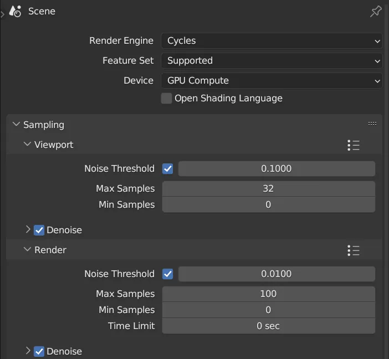Click the Viewport Noise Threshold 0.1000 slider

pos(277,169)
